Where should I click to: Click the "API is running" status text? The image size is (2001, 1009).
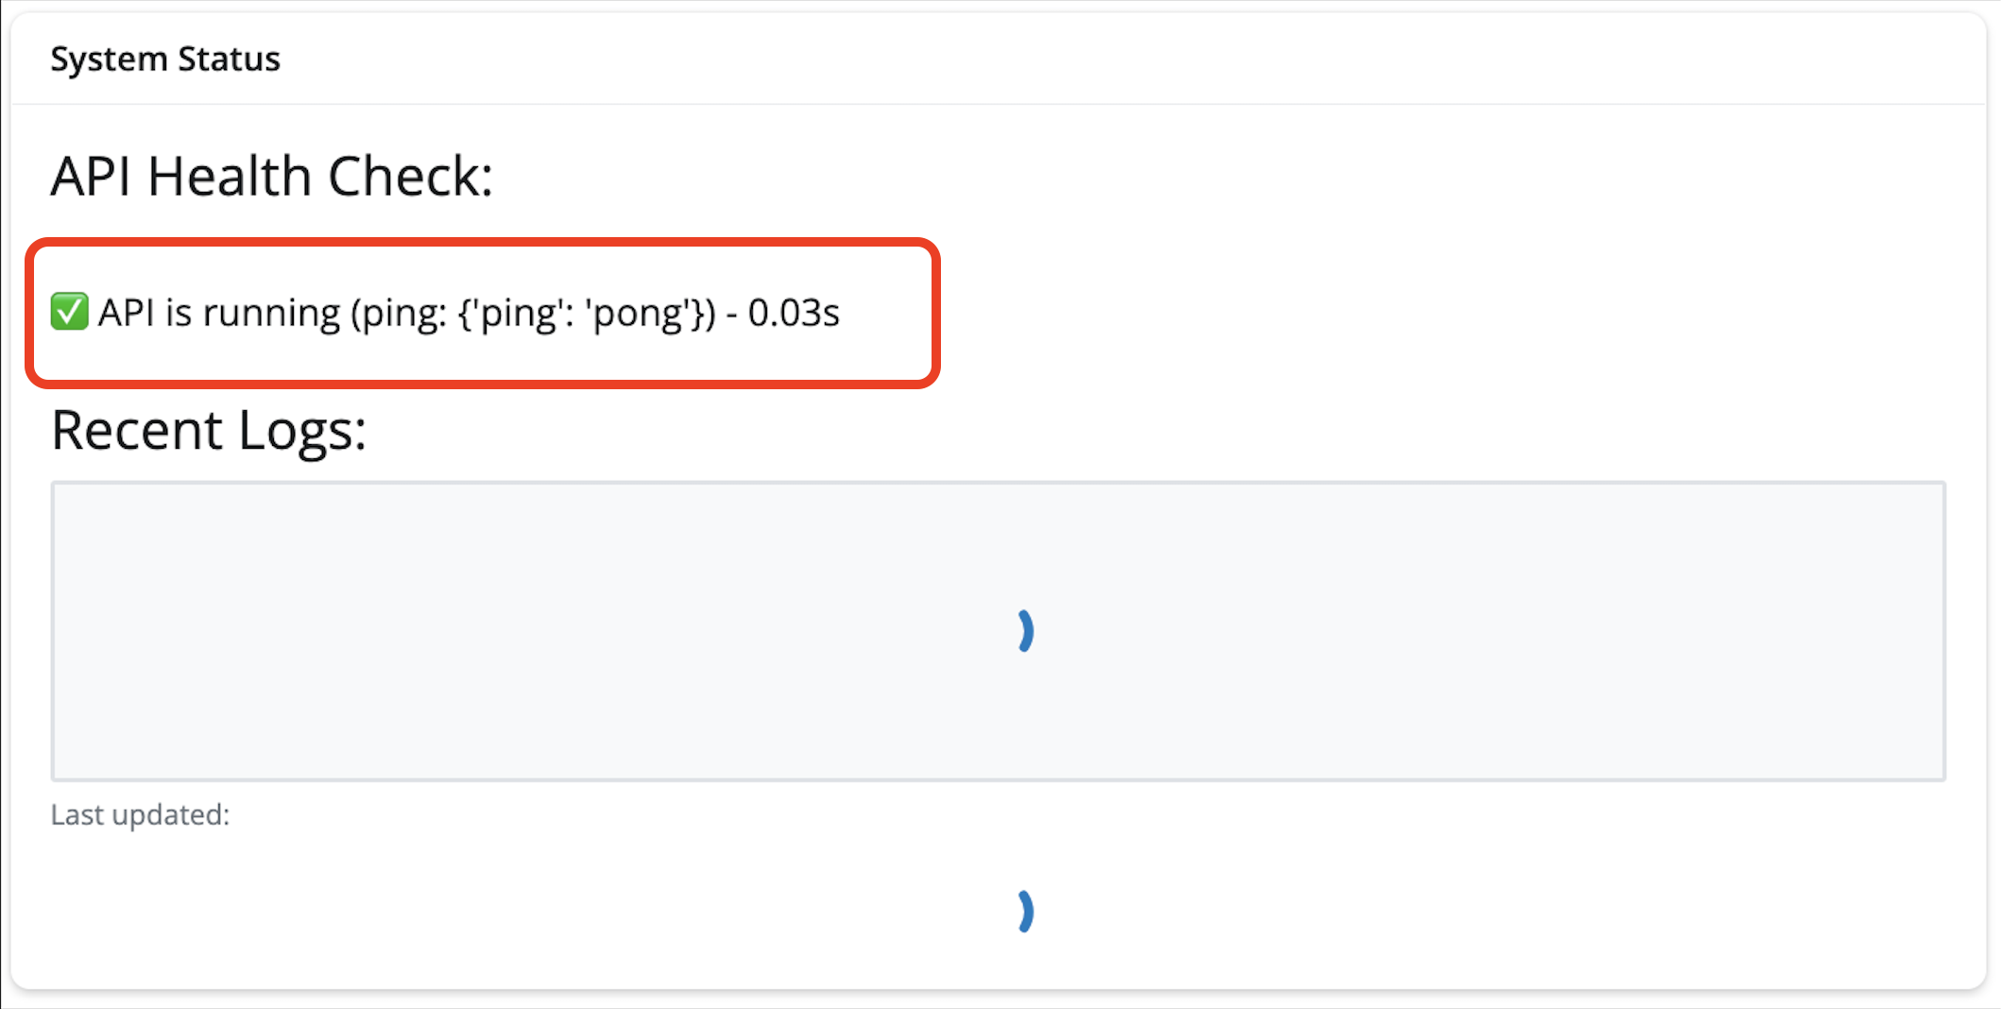tap(219, 313)
